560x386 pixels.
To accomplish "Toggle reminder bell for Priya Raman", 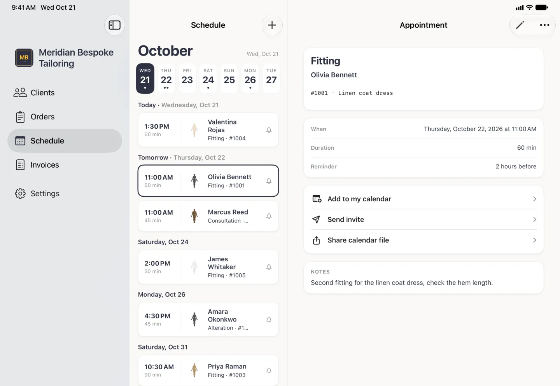I will point(269,370).
